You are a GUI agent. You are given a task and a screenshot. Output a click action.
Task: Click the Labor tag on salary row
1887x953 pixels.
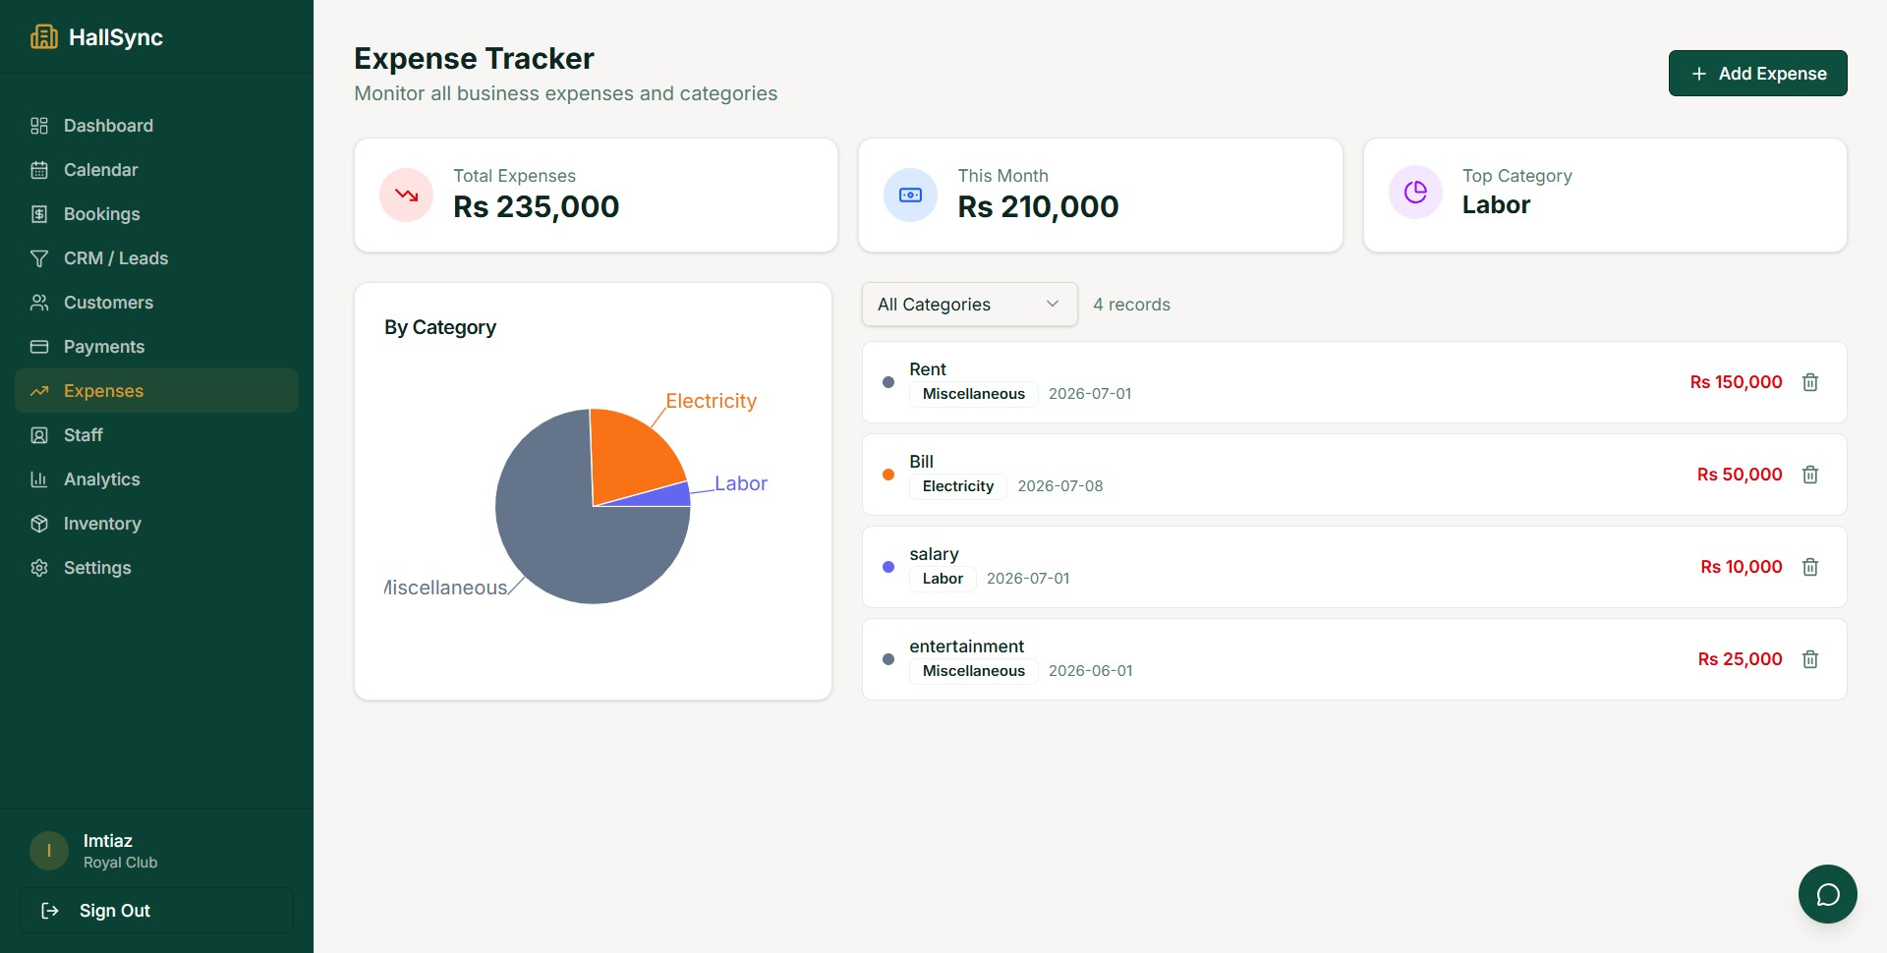(x=942, y=579)
